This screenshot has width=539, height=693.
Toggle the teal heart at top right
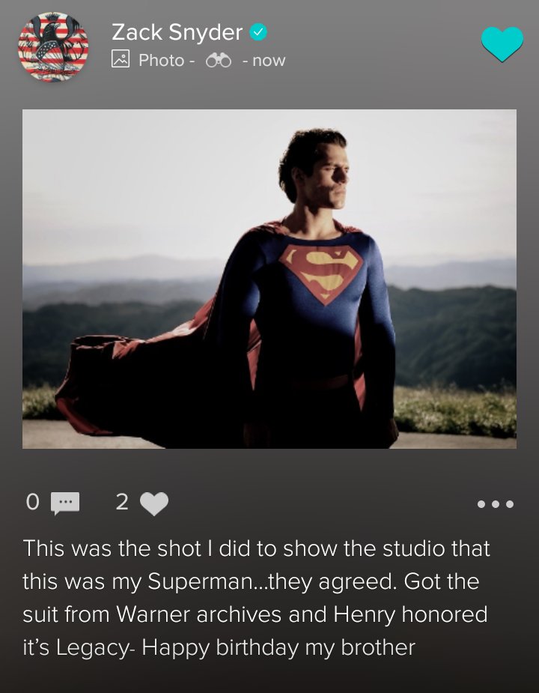(x=502, y=43)
